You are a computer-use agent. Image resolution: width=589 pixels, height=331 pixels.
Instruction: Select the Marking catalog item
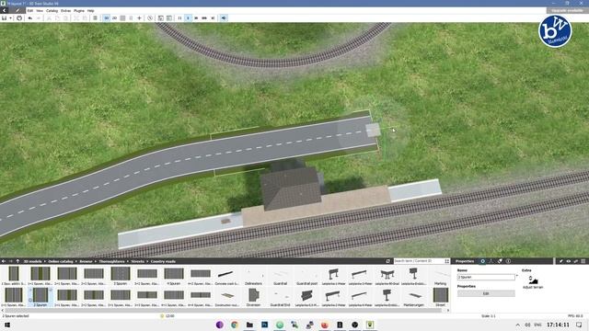point(440,276)
